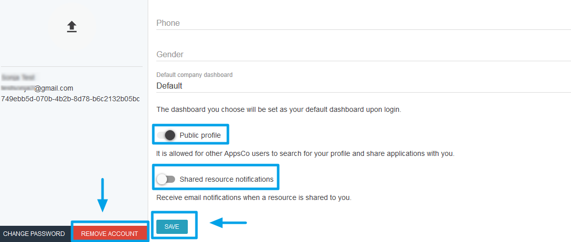
Task: Click the blue arrow pointing at SAVE
Action: pos(228,222)
